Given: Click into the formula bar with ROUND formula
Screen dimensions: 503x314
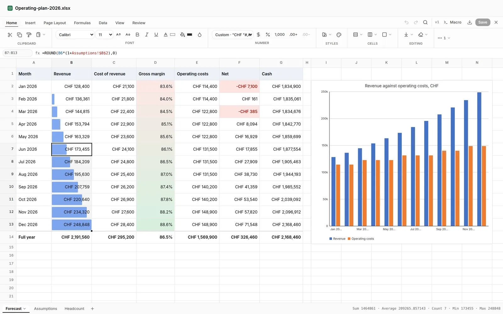Looking at the screenshot, I should (x=270, y=53).
